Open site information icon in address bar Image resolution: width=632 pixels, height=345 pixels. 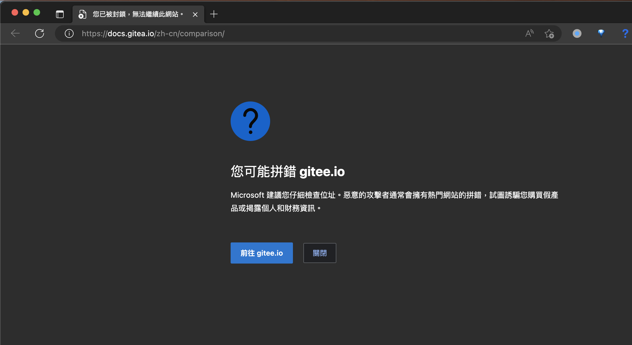tap(69, 33)
